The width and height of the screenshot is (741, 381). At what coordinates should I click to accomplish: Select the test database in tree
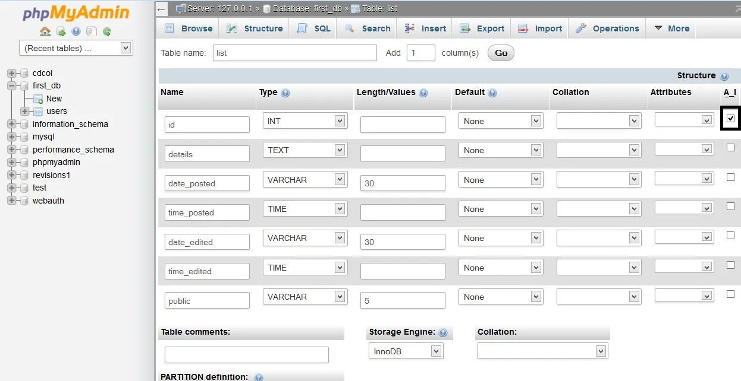coord(39,188)
